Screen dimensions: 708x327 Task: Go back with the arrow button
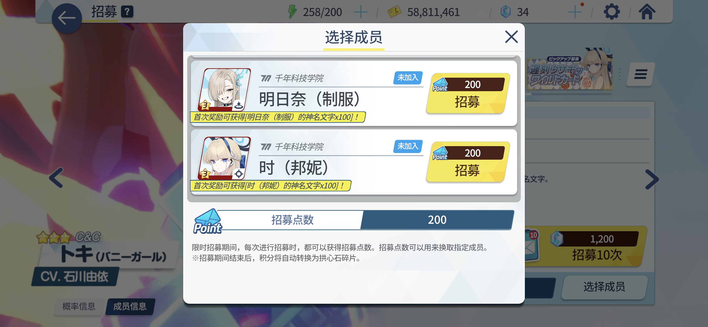tap(67, 18)
